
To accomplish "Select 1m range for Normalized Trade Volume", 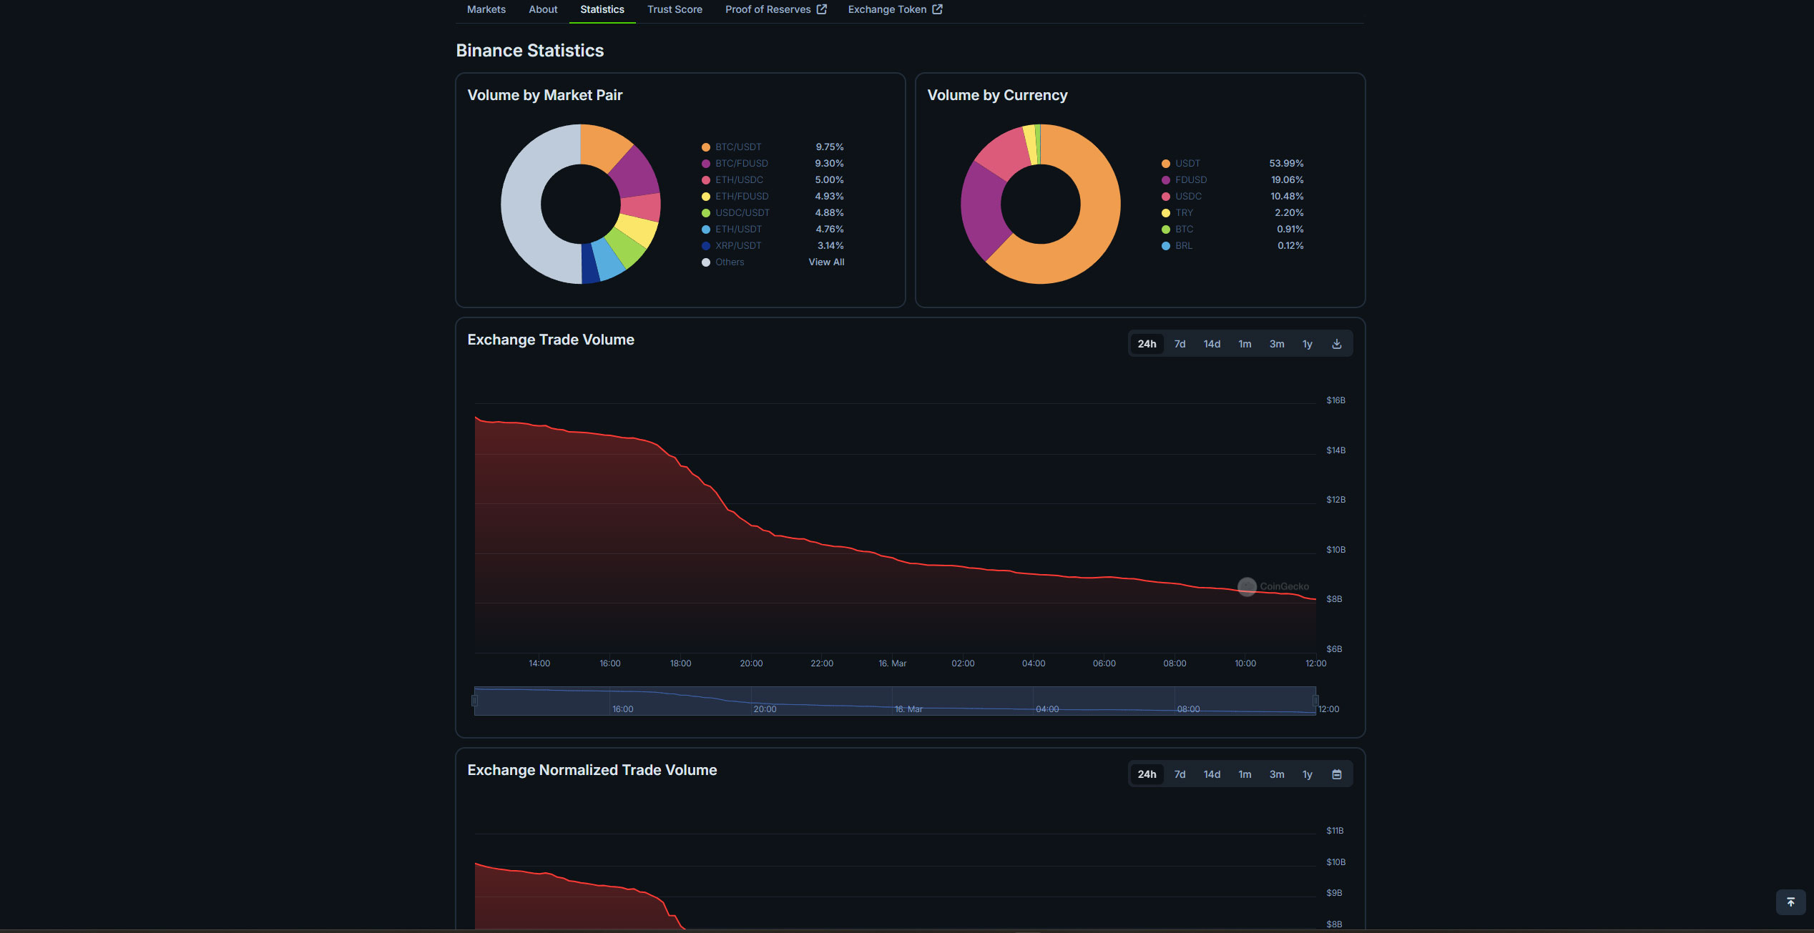I will click(1245, 774).
